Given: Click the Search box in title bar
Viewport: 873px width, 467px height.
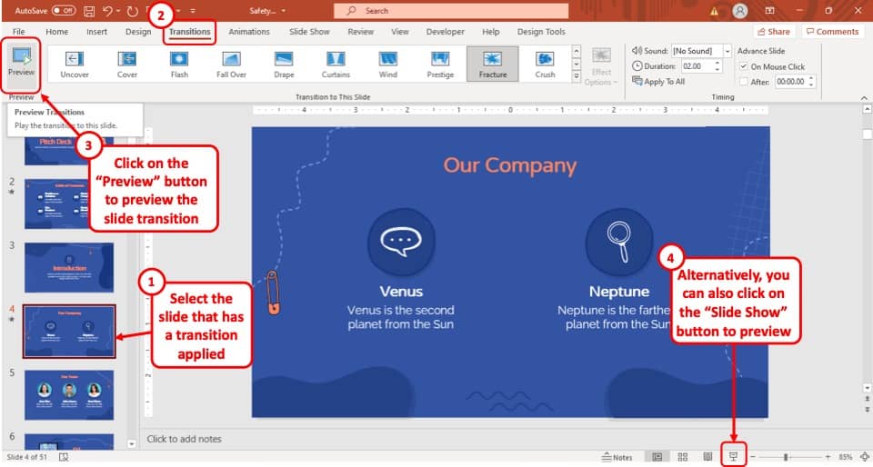Looking at the screenshot, I should pyautogui.click(x=451, y=11).
